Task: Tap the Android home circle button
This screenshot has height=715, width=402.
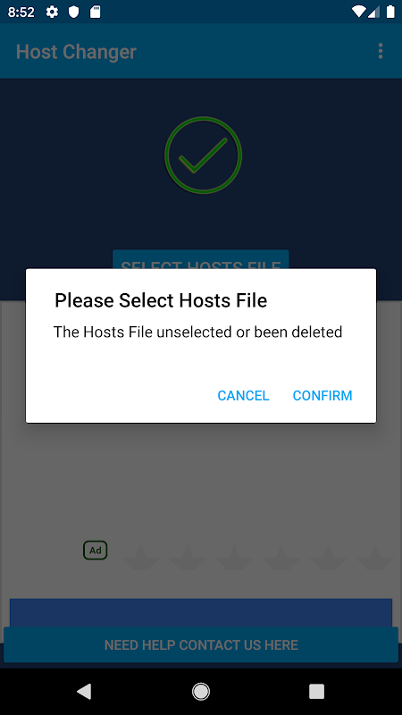Action: point(200,691)
